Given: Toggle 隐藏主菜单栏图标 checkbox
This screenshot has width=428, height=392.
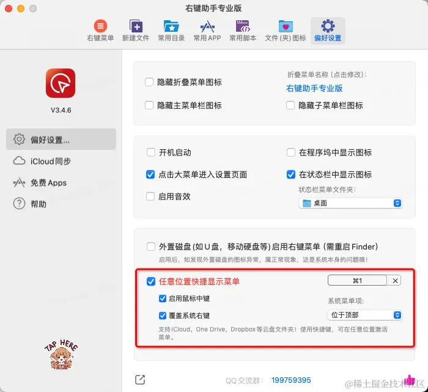Looking at the screenshot, I should point(149,105).
